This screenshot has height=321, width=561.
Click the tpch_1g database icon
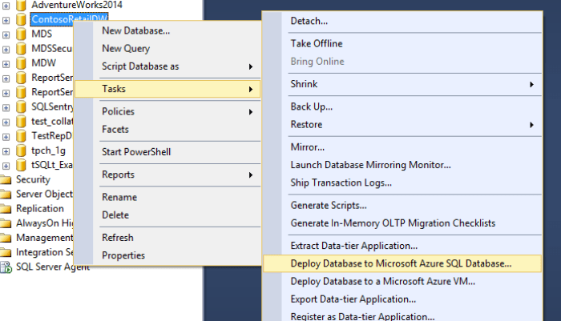point(22,150)
